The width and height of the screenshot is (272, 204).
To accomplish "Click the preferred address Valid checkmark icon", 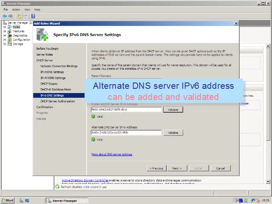I will pyautogui.click(x=93, y=116).
